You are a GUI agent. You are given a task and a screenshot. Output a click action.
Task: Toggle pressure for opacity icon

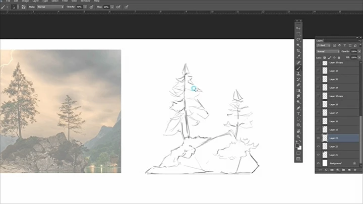91,7
